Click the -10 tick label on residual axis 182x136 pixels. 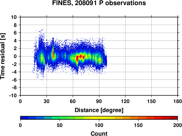point(13,95)
